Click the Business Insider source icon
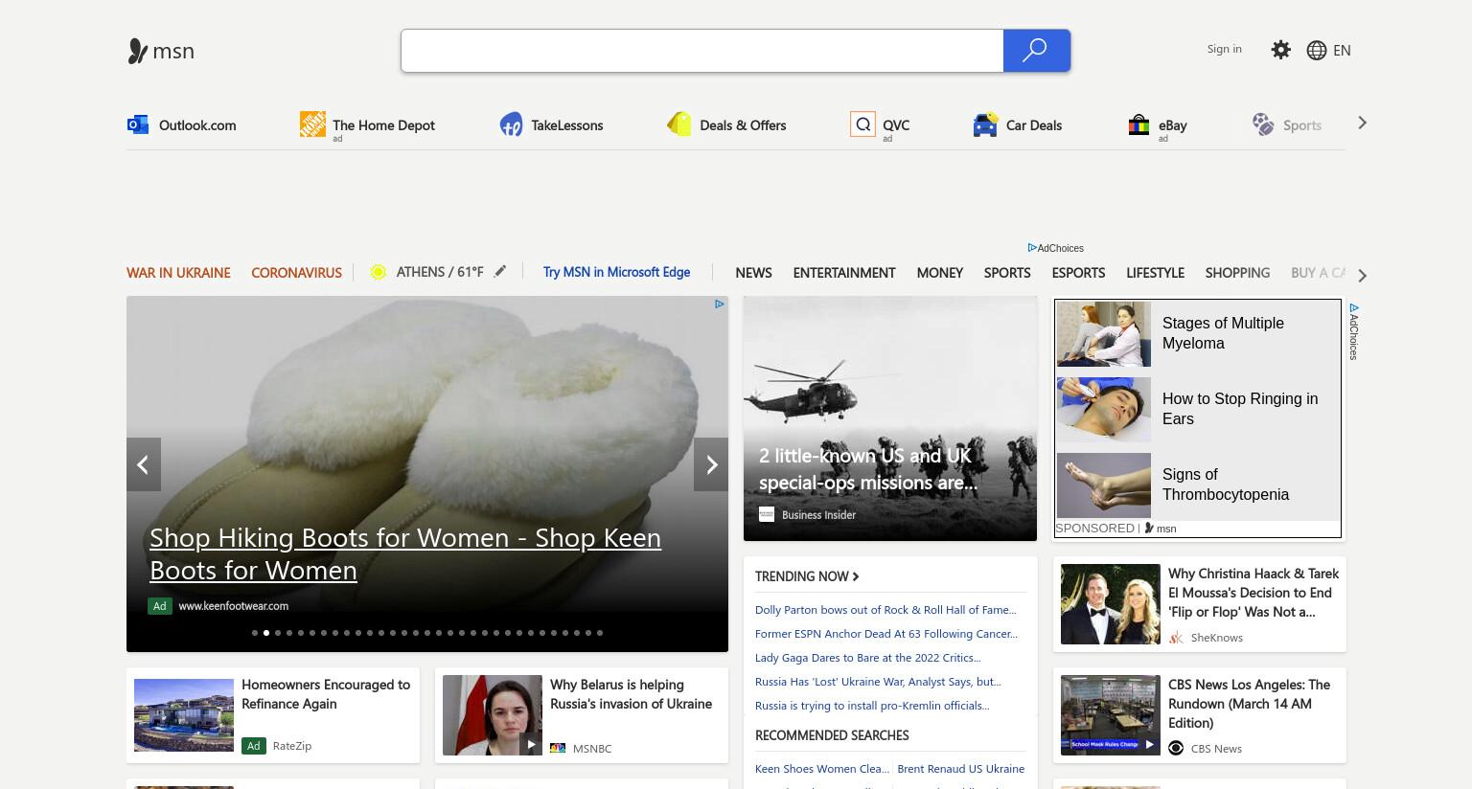Viewport: 1472px width, 789px height. tap(767, 514)
